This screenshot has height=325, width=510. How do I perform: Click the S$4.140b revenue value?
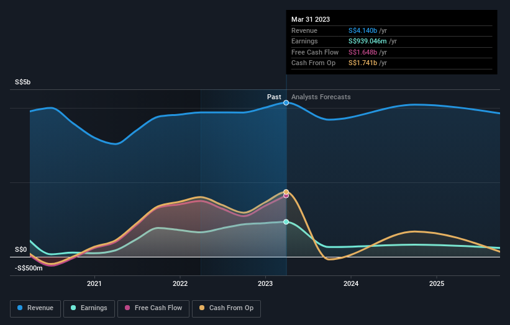click(x=363, y=30)
